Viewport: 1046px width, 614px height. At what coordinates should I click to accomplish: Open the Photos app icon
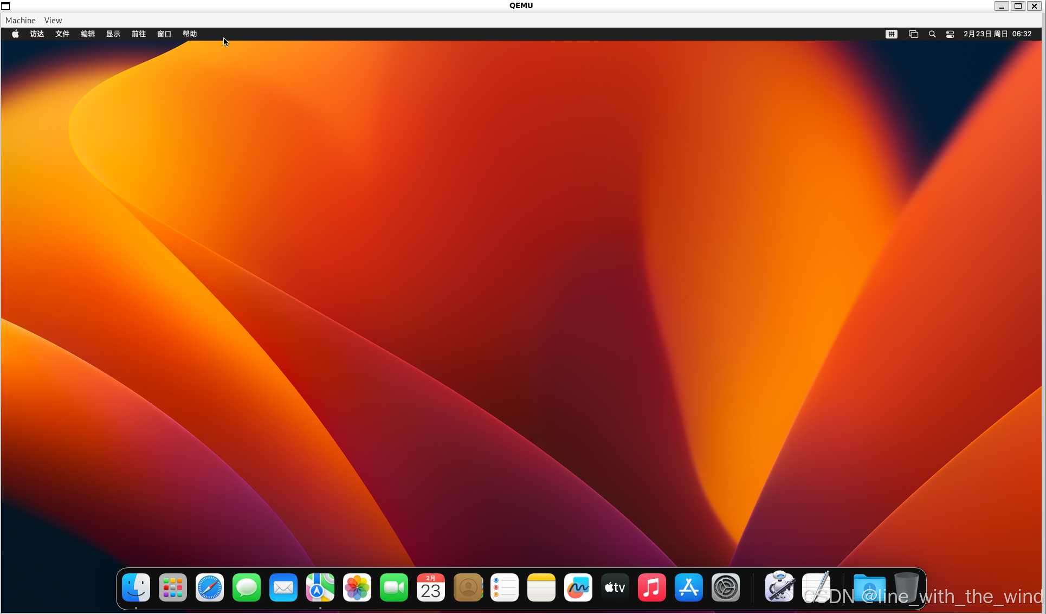[357, 587]
